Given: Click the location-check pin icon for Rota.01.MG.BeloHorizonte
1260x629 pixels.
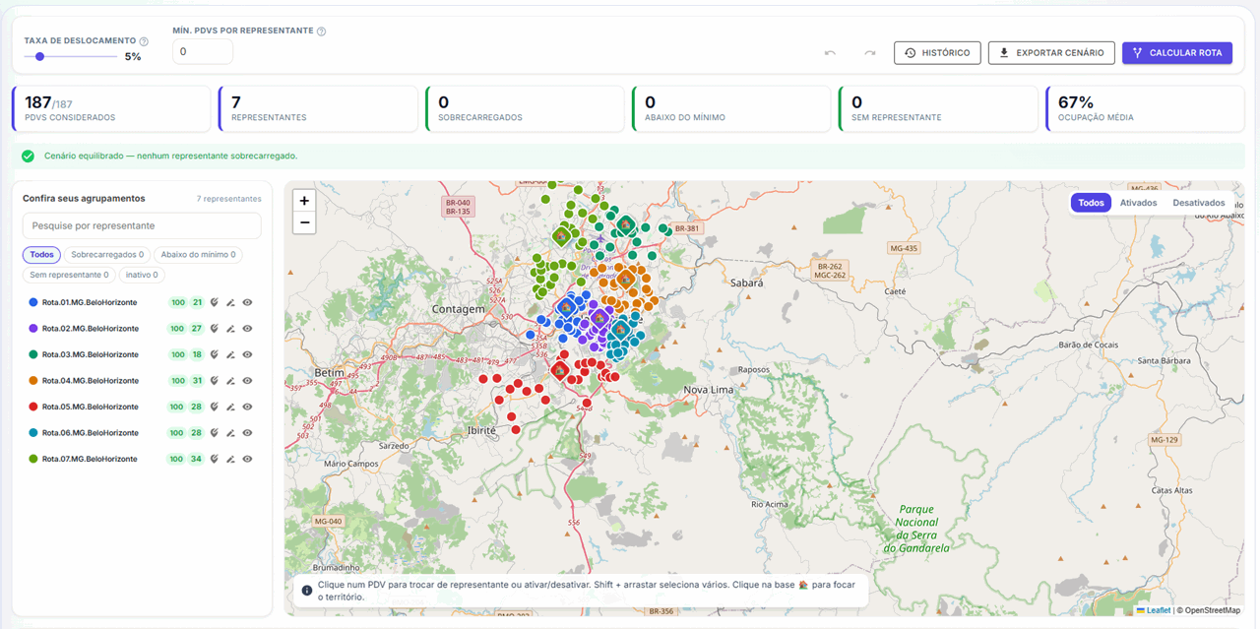Looking at the screenshot, I should coord(215,303).
